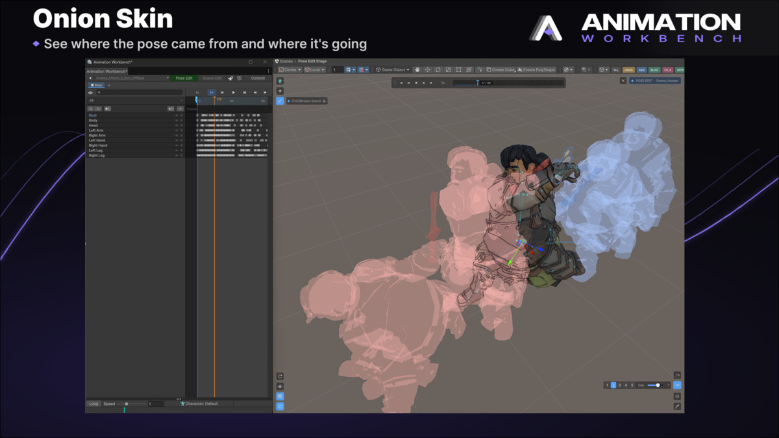Select the Base layer tab

point(97,85)
